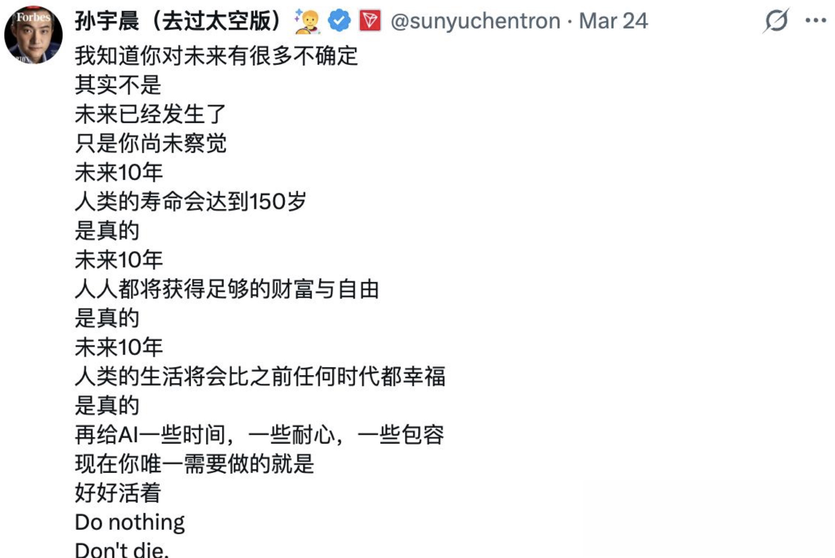Click the line 我知道你对未来有很多不确定
This screenshot has width=835, height=558.
click(x=217, y=55)
